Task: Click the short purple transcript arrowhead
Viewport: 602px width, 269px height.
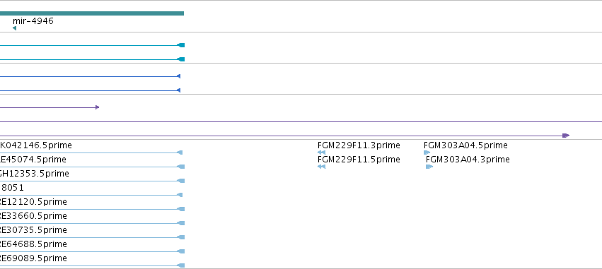Action: pos(97,107)
